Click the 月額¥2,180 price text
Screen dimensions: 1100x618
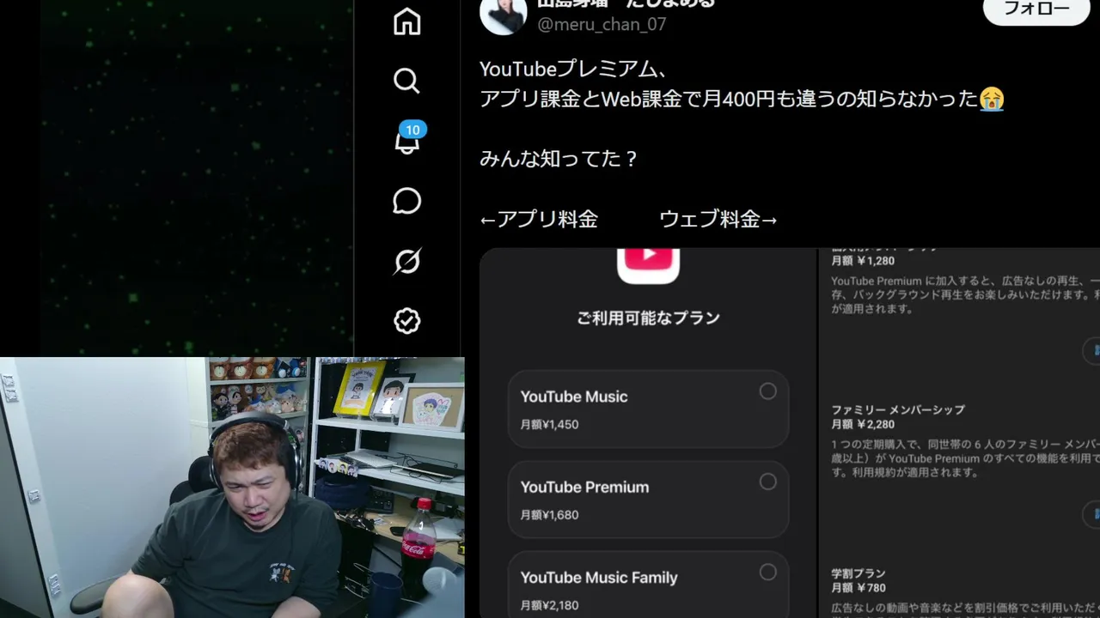pos(549,605)
